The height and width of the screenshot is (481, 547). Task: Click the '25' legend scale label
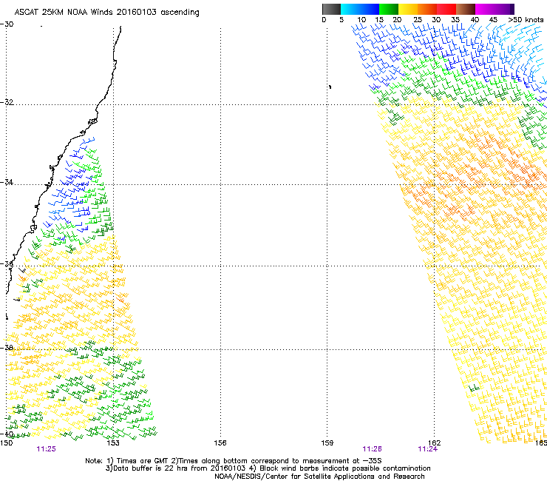tap(418, 20)
